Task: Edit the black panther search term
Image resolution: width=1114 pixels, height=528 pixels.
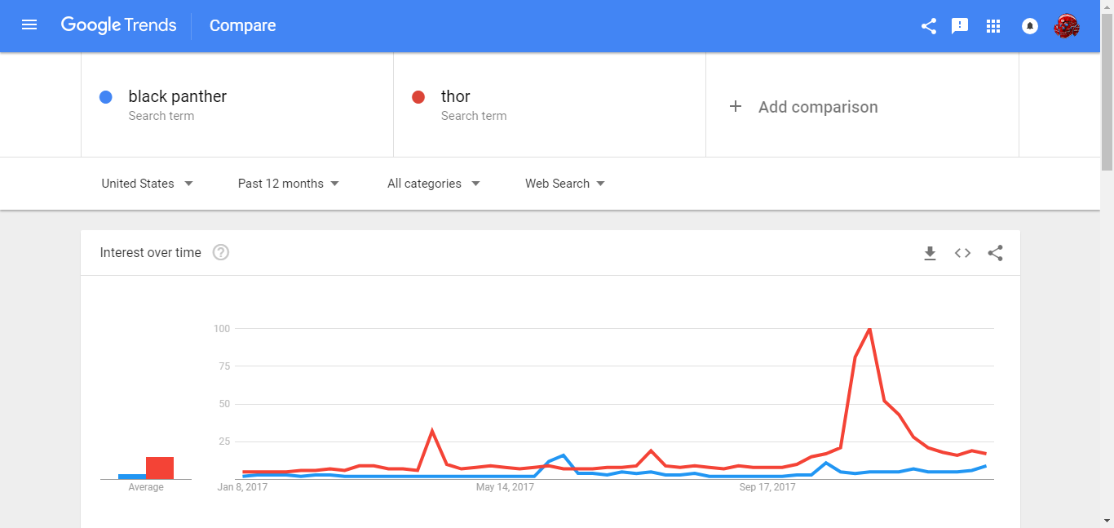Action: [x=177, y=97]
